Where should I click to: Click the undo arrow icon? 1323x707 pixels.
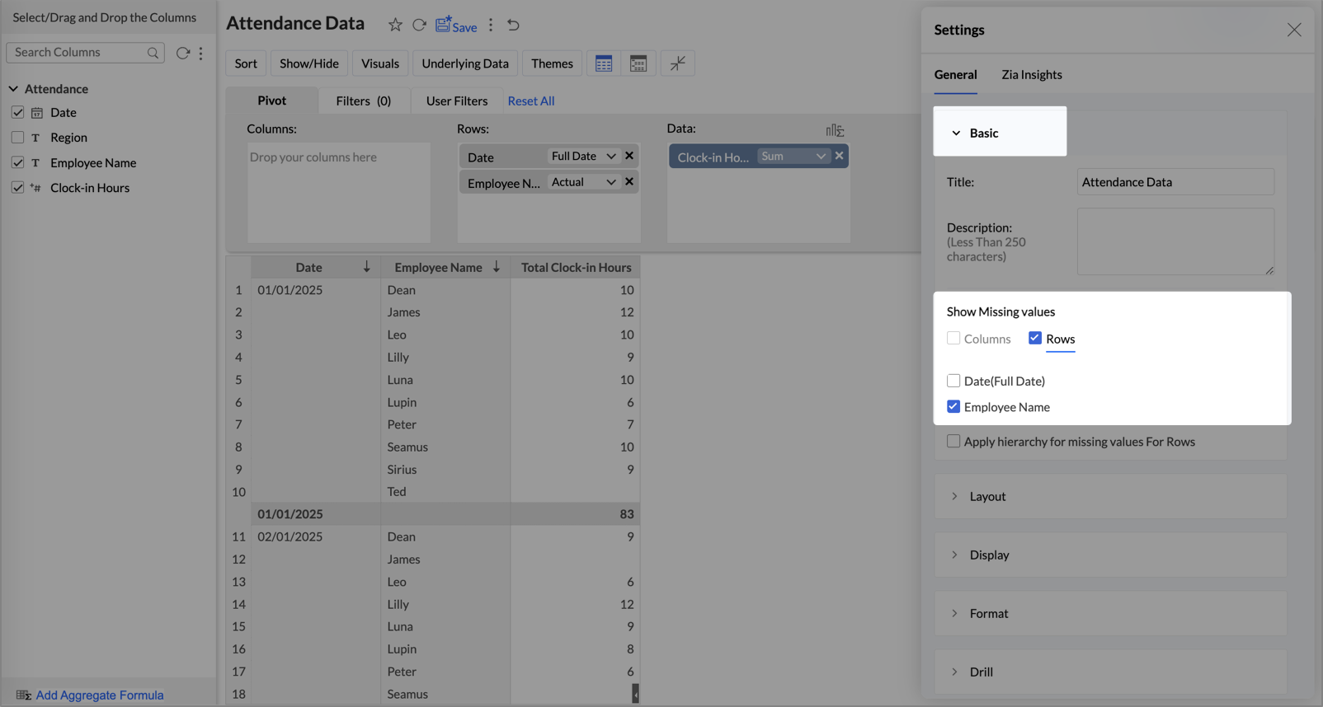coord(513,26)
